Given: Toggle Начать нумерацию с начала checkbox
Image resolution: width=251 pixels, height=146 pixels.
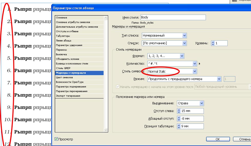Looking at the screenshot, I should coord(118,87).
